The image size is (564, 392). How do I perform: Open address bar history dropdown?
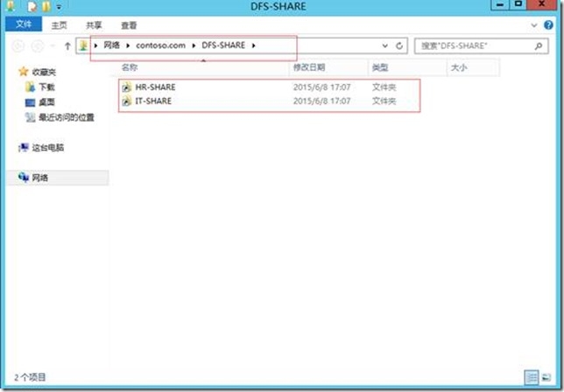384,46
